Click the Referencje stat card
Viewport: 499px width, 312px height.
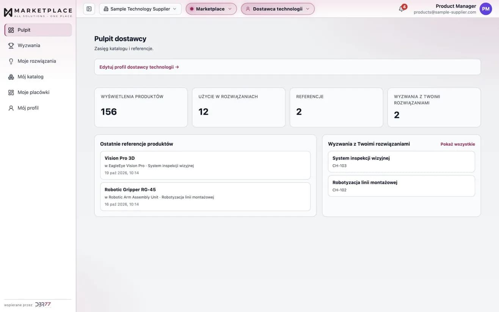point(336,107)
